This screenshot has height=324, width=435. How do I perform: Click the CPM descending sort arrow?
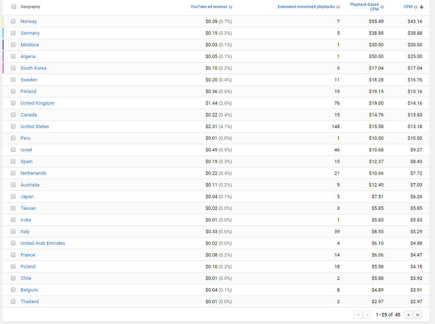pyautogui.click(x=422, y=6)
